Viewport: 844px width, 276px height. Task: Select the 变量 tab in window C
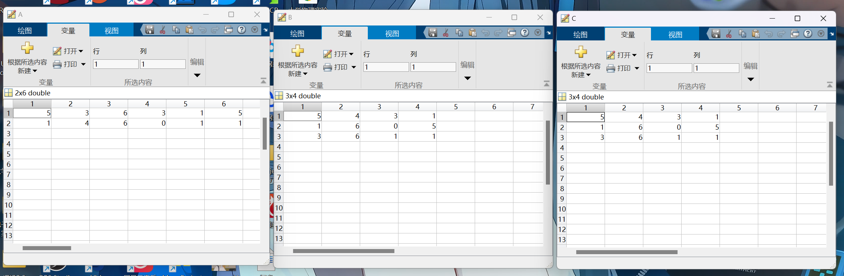coord(628,35)
